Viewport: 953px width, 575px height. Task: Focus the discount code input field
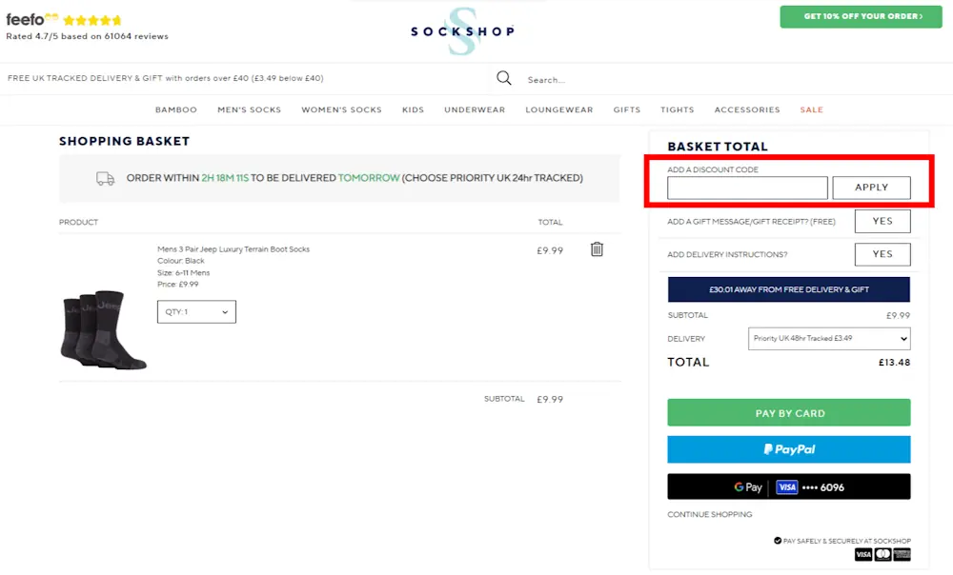747,188
